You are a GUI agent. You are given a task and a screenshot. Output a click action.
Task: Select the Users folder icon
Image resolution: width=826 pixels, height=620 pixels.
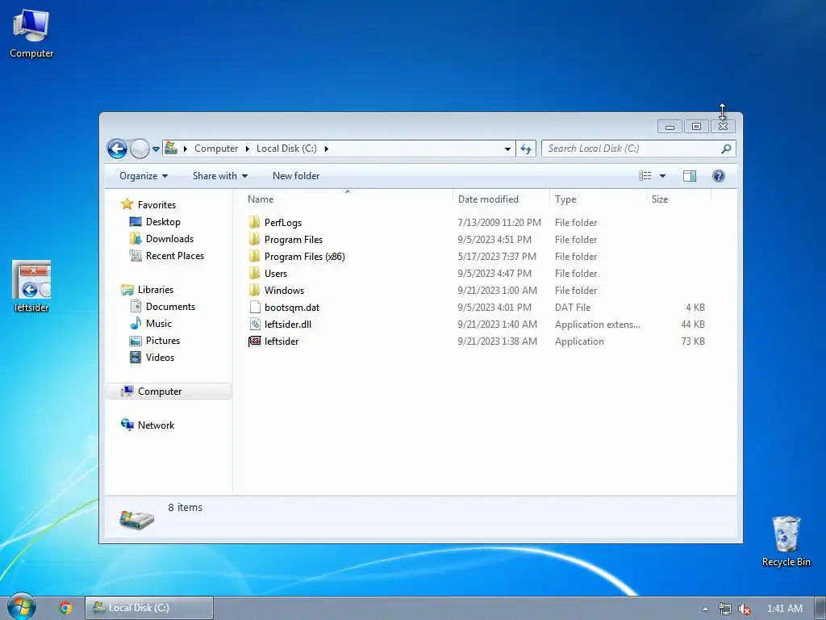pyautogui.click(x=254, y=273)
